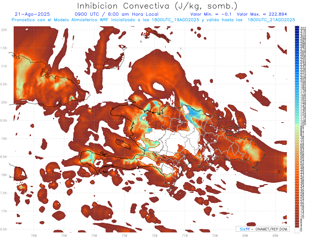
Task: Click the '72W' longitude label
Action: pyautogui.click(x=154, y=235)
